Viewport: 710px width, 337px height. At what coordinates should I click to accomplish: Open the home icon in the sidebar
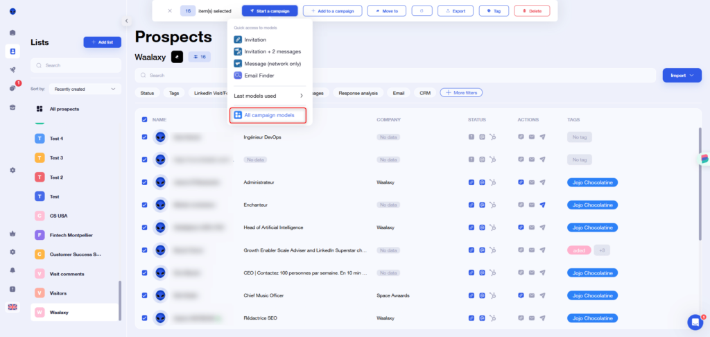click(x=12, y=33)
